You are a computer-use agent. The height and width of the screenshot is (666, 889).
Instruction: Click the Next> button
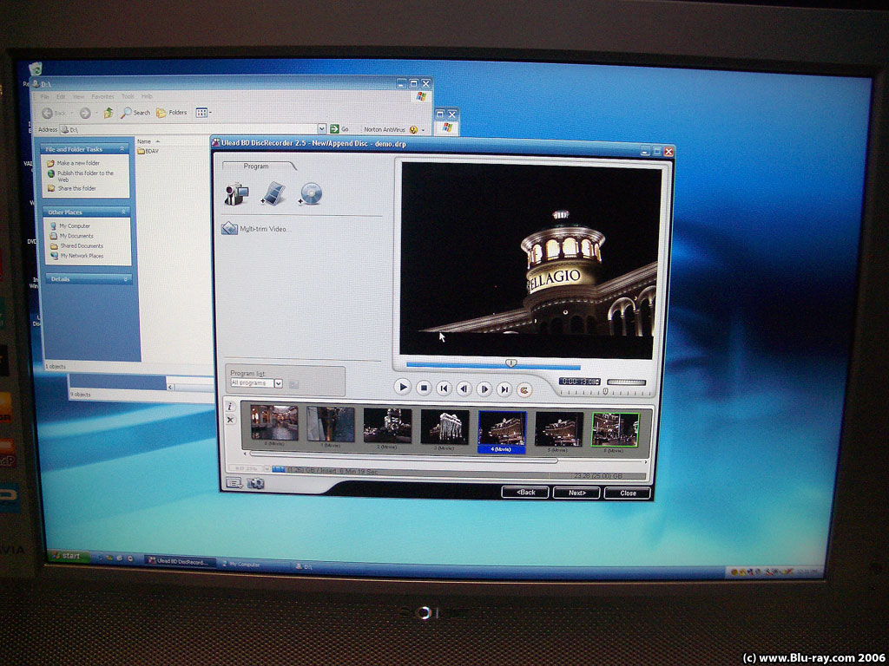576,493
